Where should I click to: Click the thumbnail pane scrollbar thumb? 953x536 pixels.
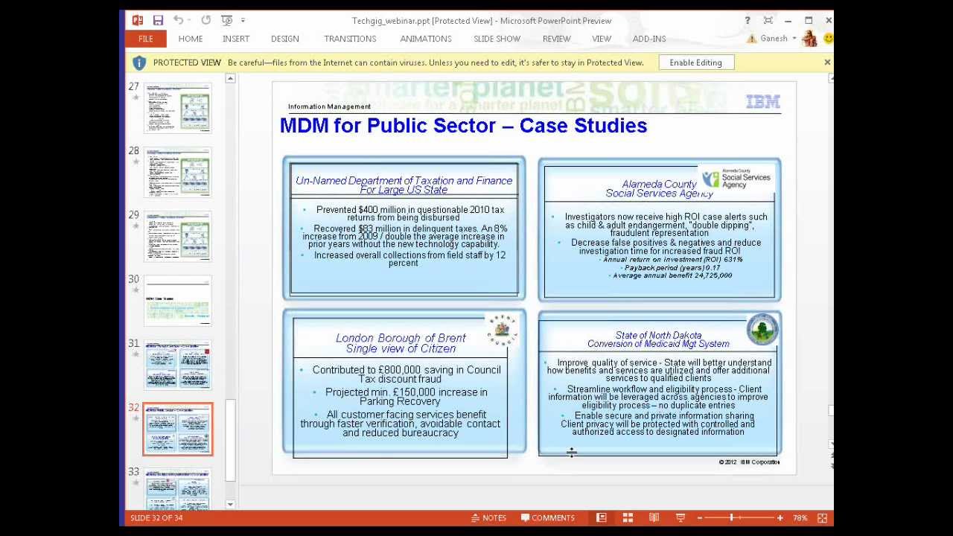[x=230, y=440]
